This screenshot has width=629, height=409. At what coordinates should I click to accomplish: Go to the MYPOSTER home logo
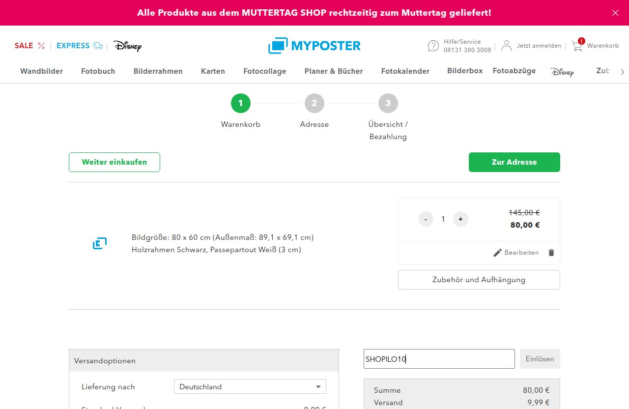(314, 46)
